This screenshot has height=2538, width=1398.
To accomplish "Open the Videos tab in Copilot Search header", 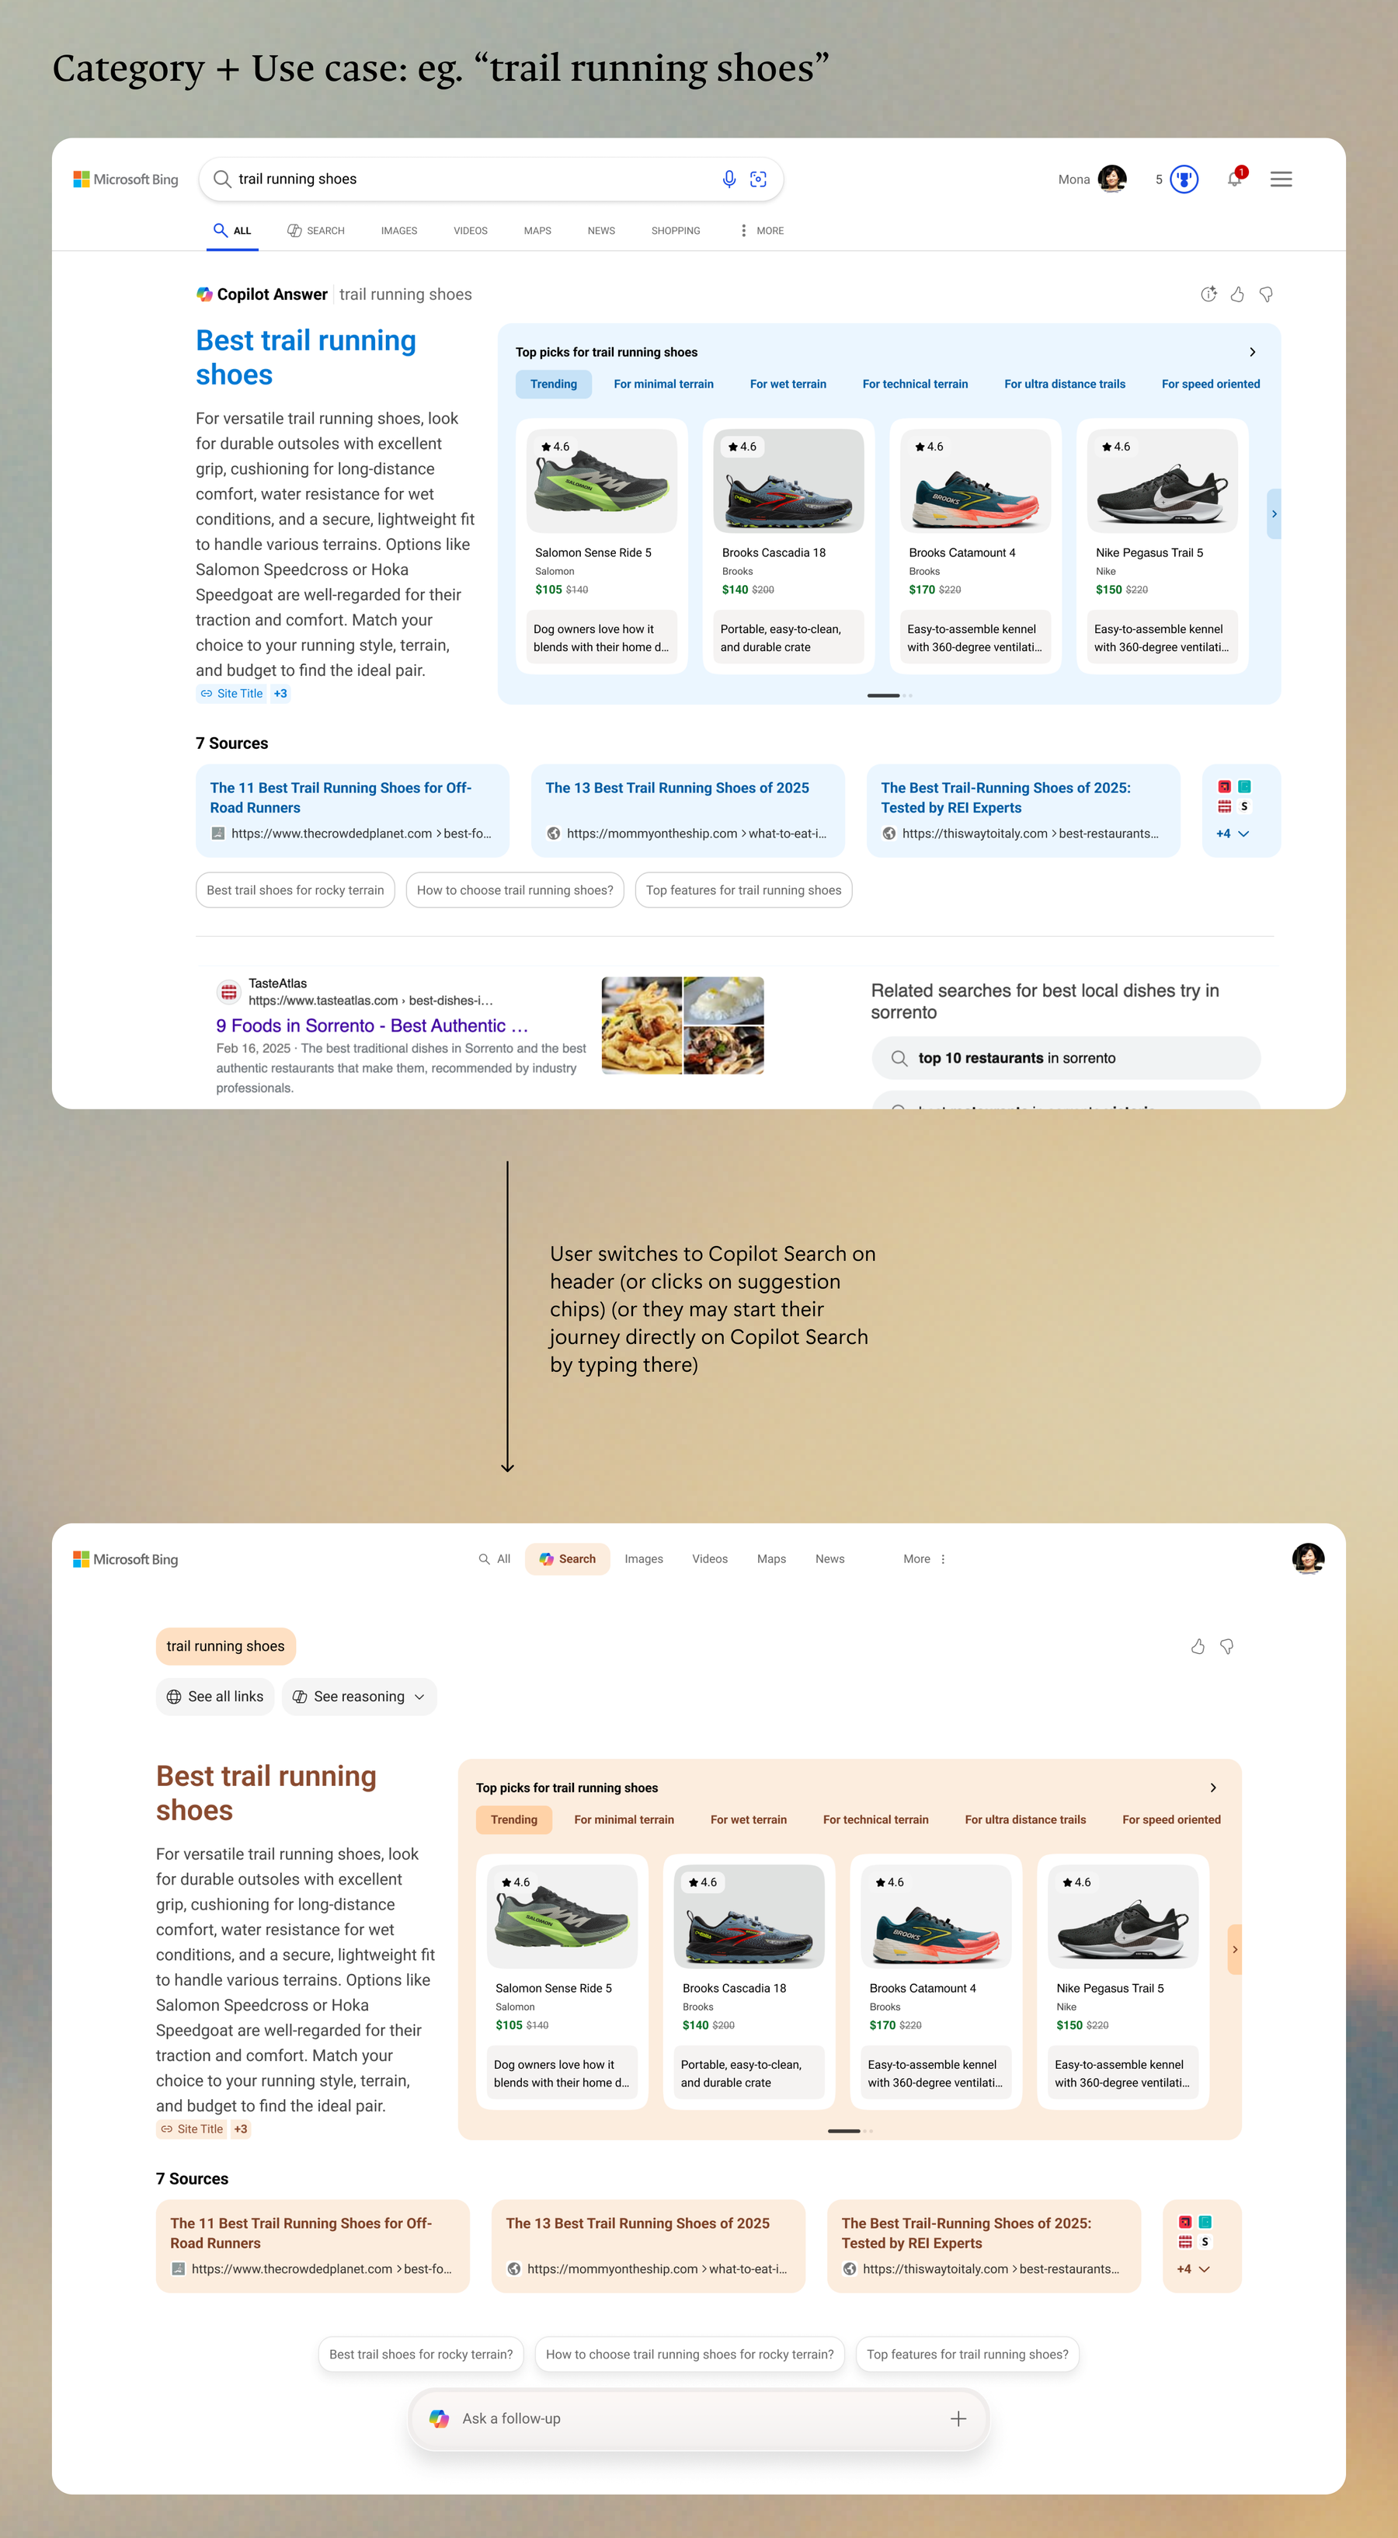I will pos(709,1558).
